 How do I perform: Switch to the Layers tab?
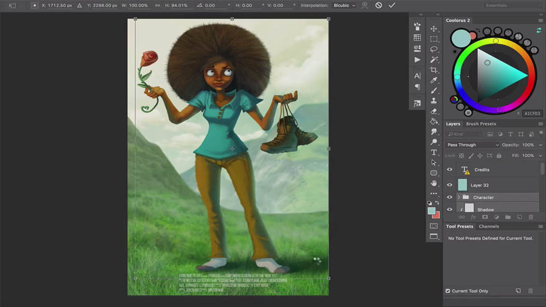(x=453, y=123)
